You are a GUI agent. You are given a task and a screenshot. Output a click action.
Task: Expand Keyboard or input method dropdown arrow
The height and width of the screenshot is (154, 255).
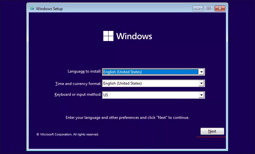coord(201,95)
